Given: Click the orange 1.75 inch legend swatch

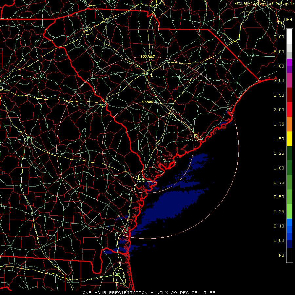Looking at the screenshot, I should 289,124.
